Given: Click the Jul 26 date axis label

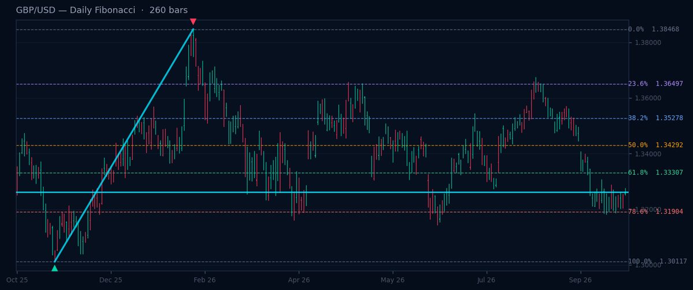Looking at the screenshot, I should point(486,280).
